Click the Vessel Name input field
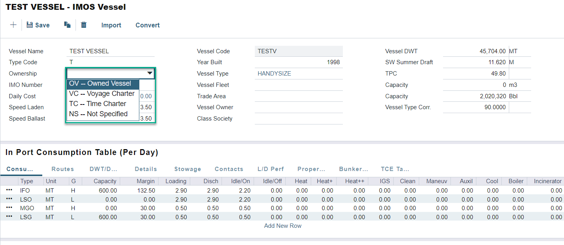This screenshot has width=564, height=245. 110,51
